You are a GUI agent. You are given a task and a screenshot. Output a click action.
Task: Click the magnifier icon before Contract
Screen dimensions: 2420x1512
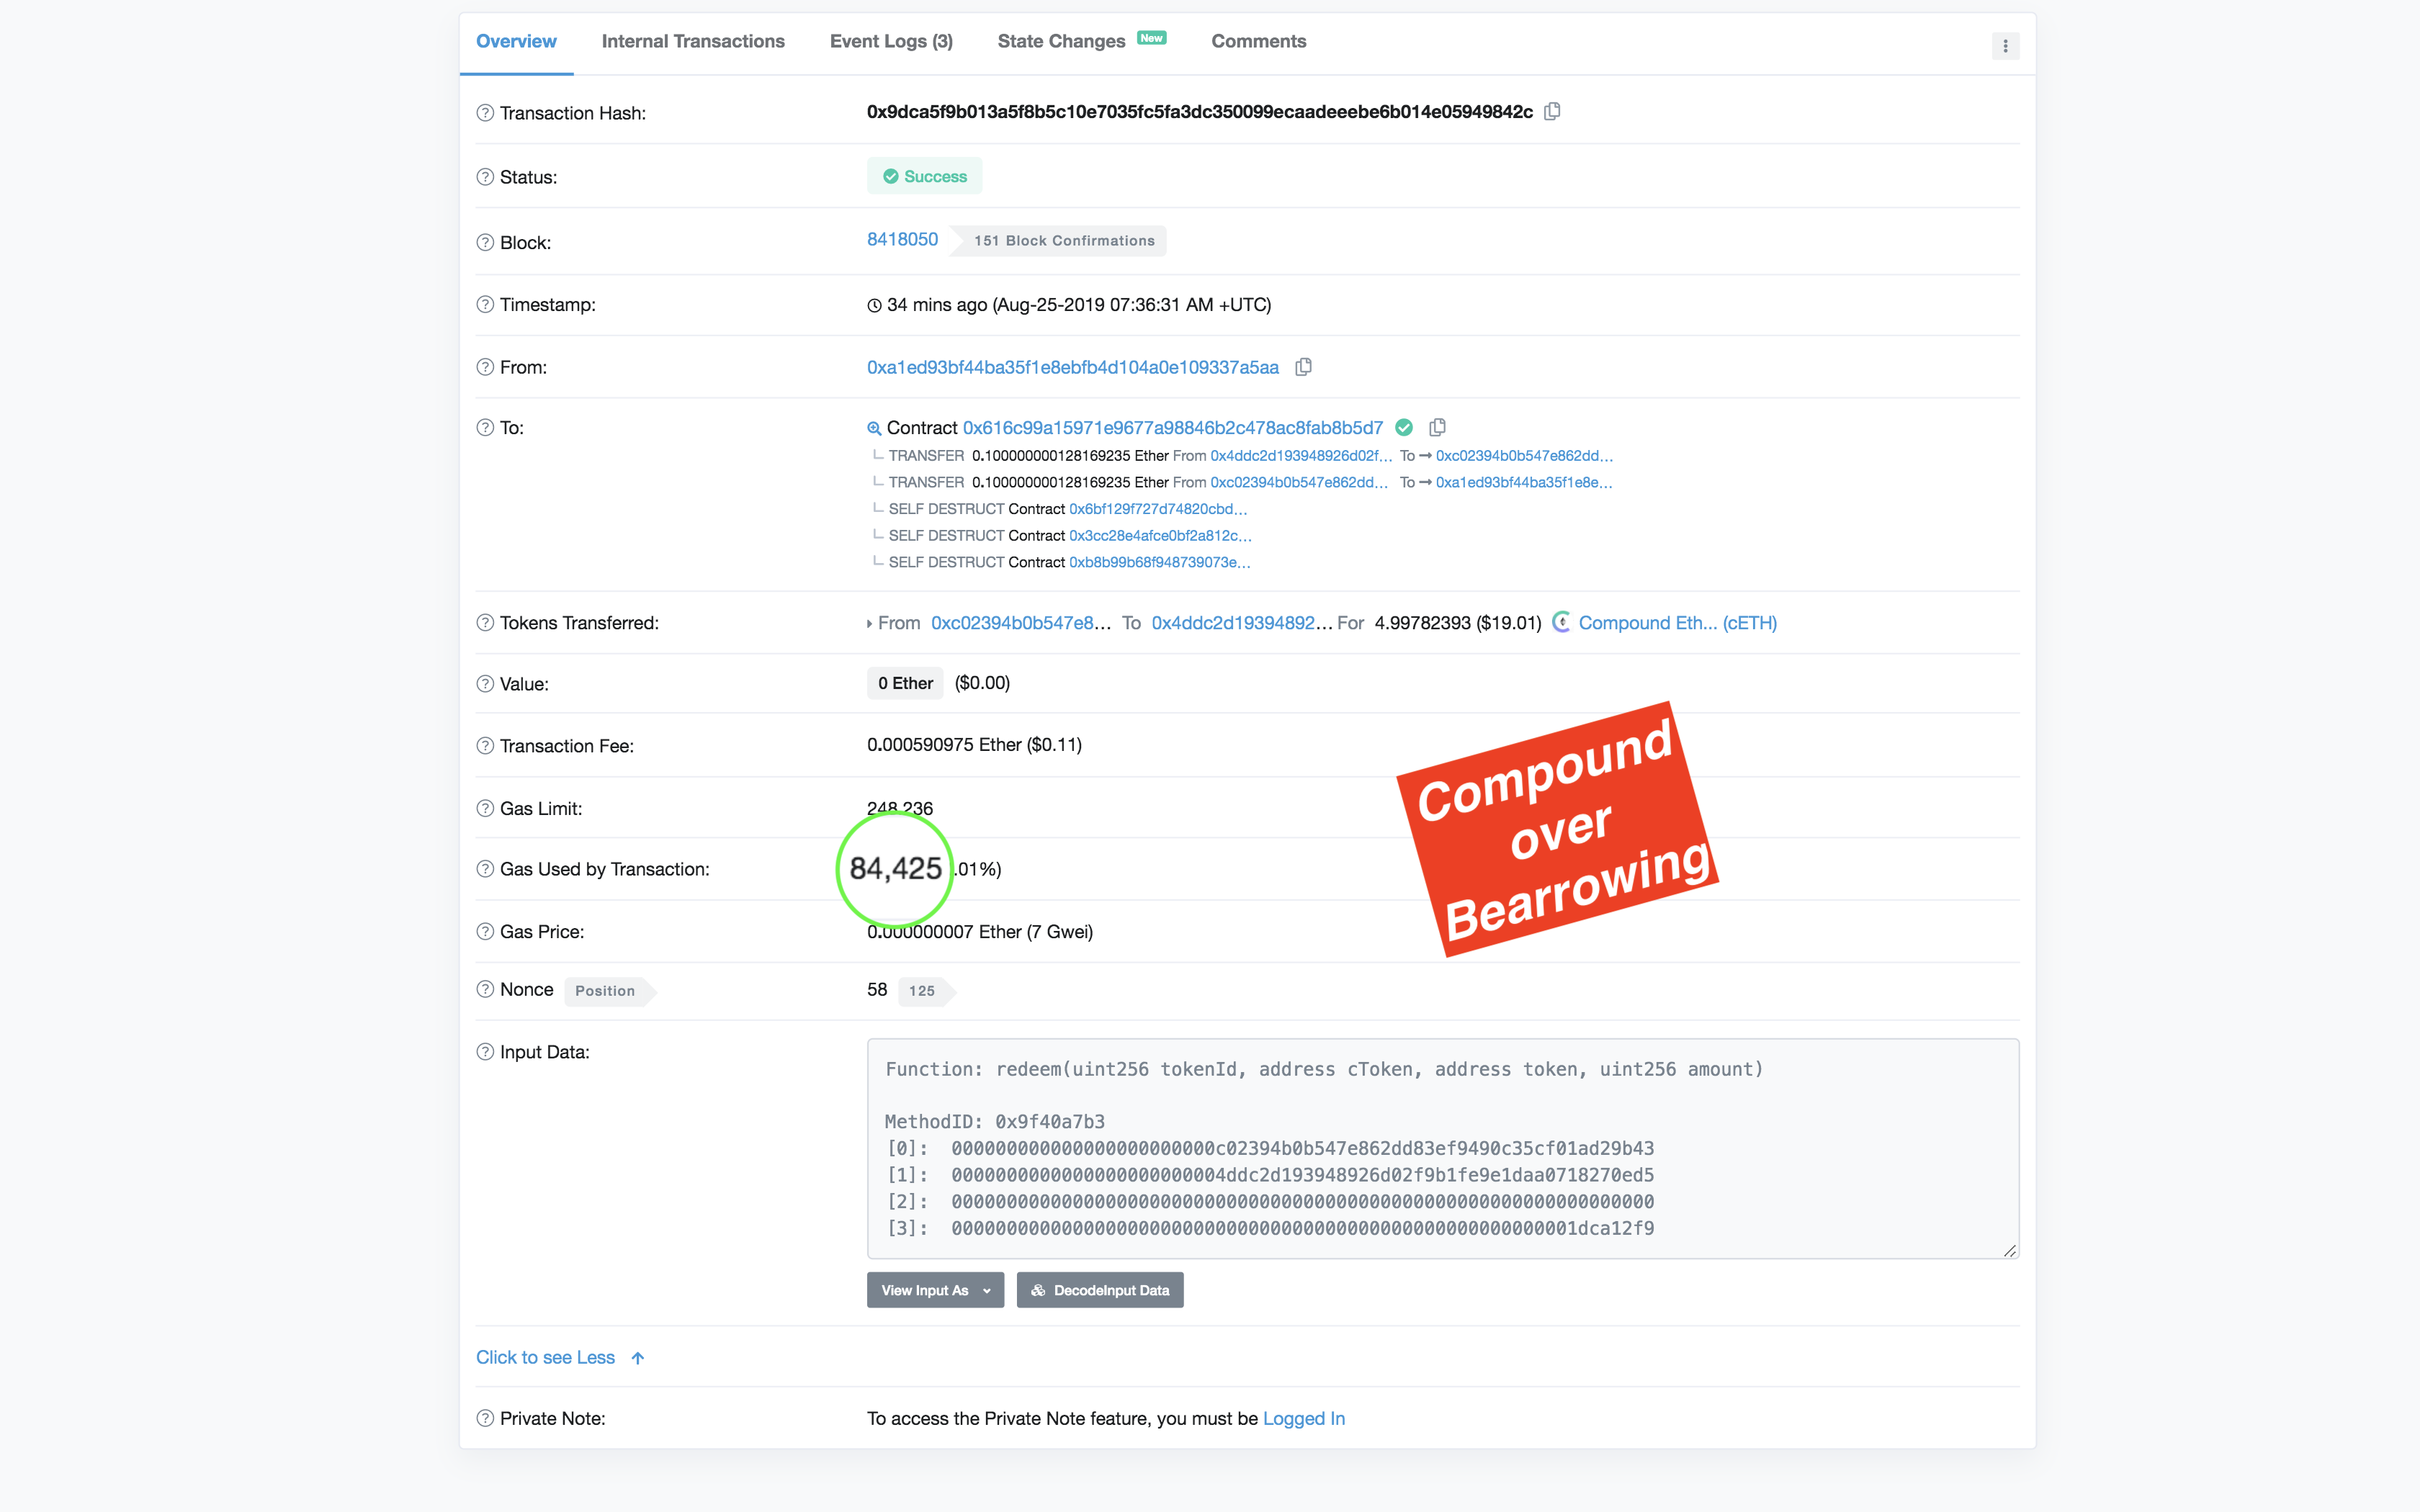point(874,428)
